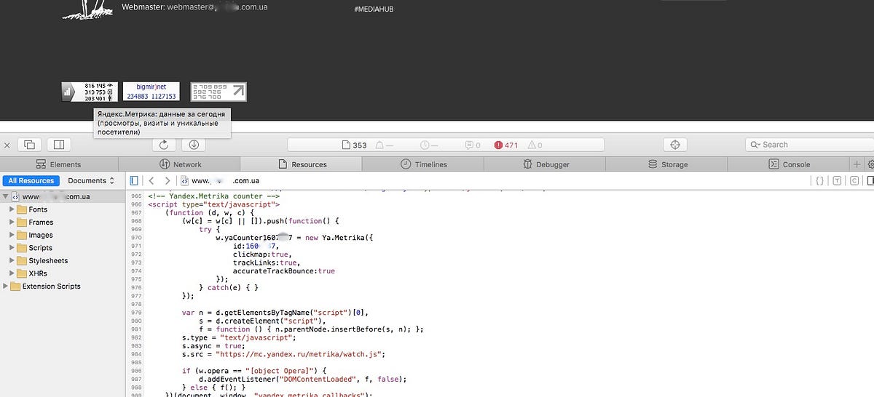This screenshot has height=397, width=874.
Task: Click the bigmir)net counter badge
Action: [x=151, y=92]
